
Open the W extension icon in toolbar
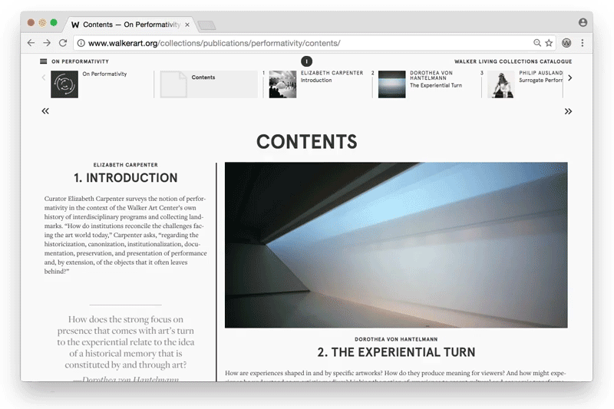[x=566, y=43]
